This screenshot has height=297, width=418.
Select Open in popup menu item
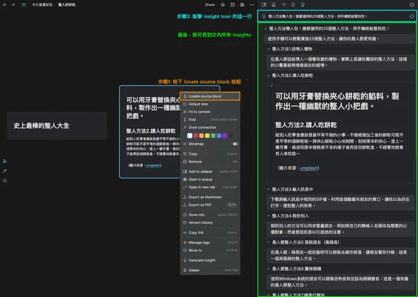pos(210,179)
